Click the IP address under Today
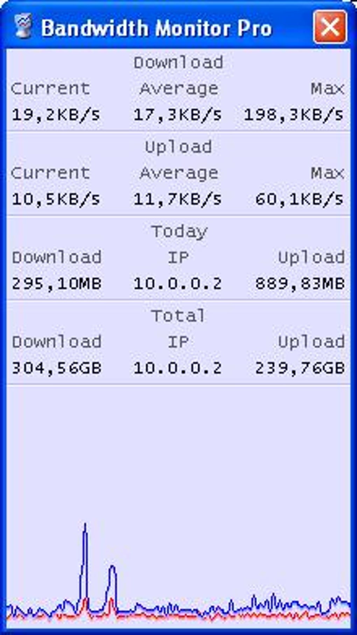The height and width of the screenshot is (635, 357). coord(177,283)
